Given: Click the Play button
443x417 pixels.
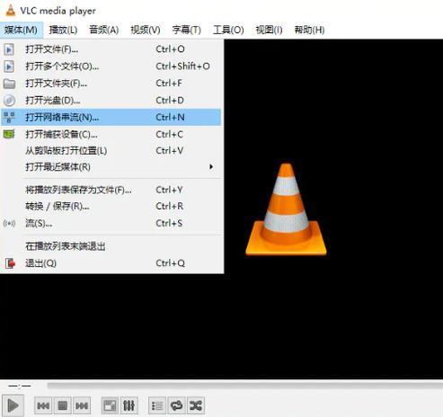Looking at the screenshot, I should point(13,405).
